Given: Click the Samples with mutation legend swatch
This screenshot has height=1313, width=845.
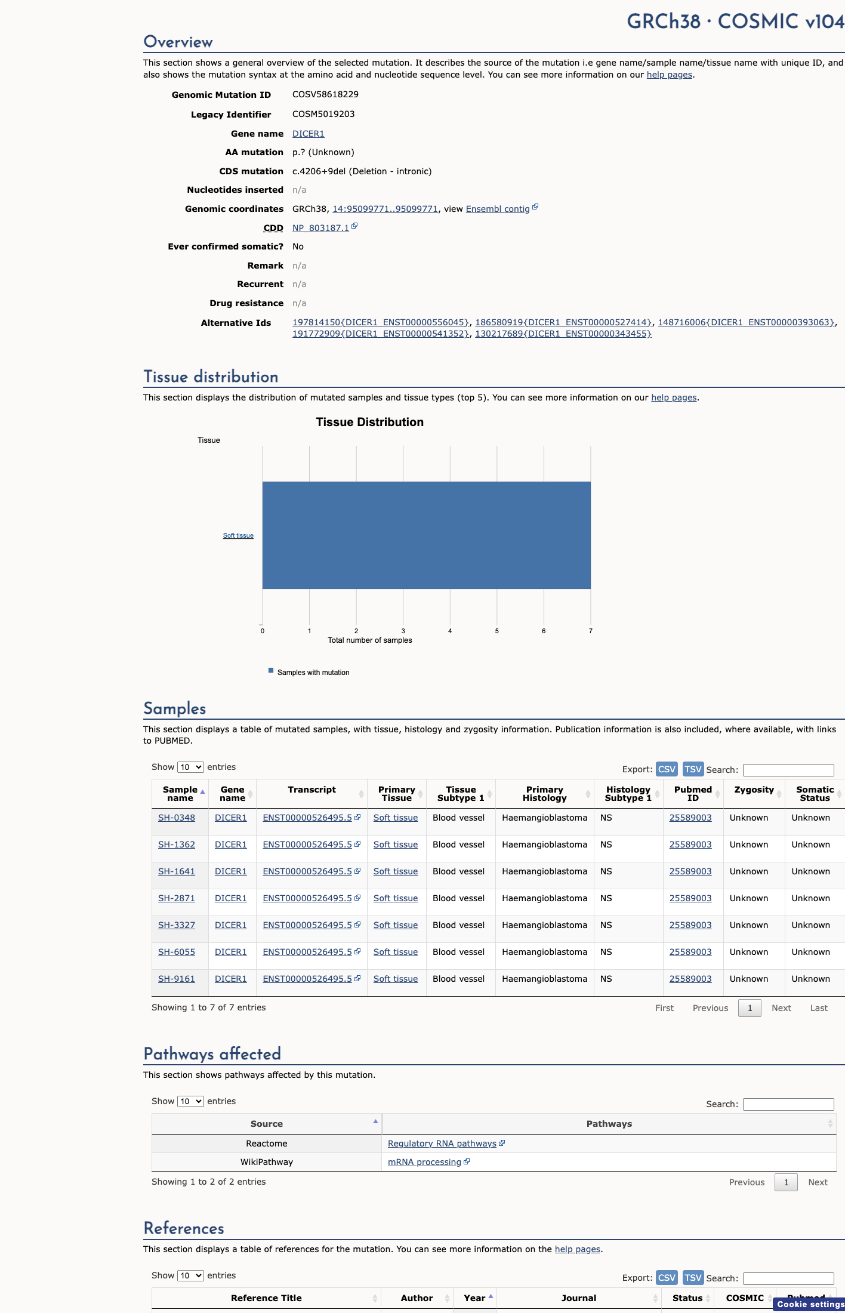Looking at the screenshot, I should point(271,670).
